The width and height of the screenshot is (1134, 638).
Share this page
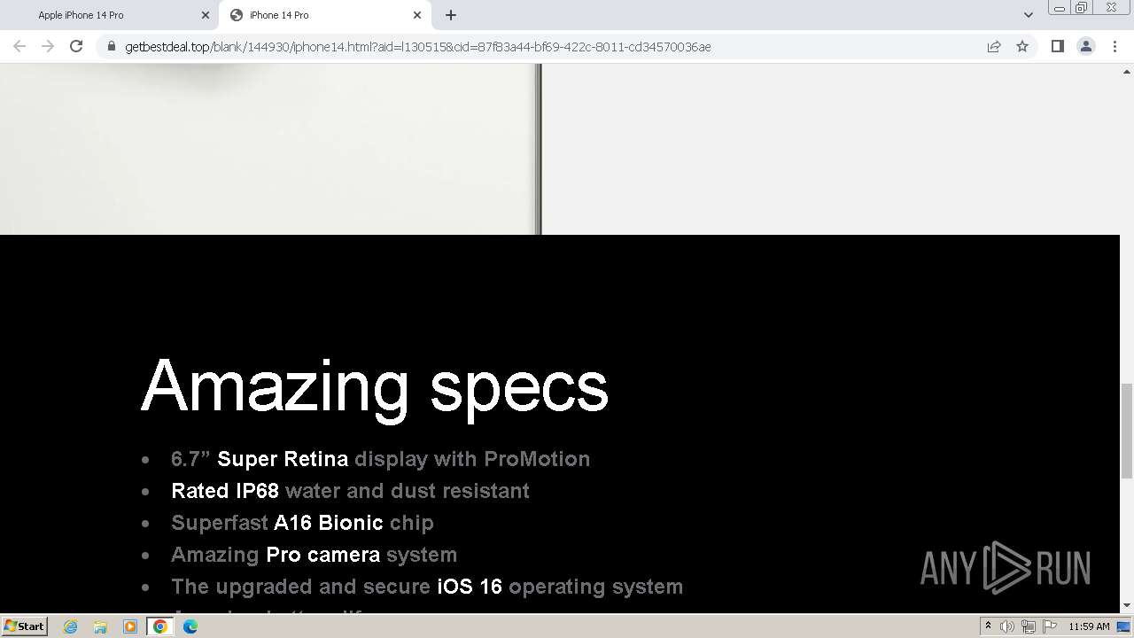point(994,47)
